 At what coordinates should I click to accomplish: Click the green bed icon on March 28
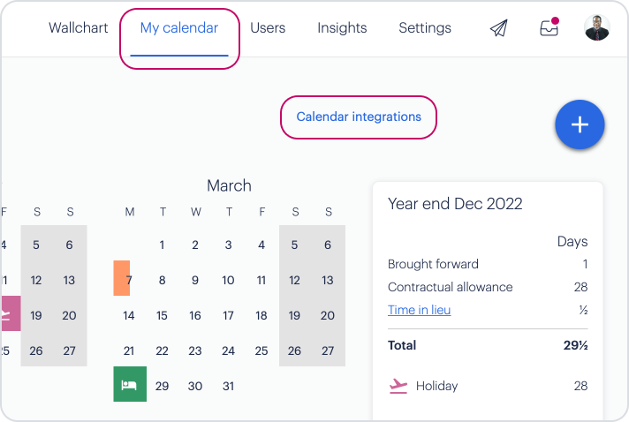pos(130,384)
